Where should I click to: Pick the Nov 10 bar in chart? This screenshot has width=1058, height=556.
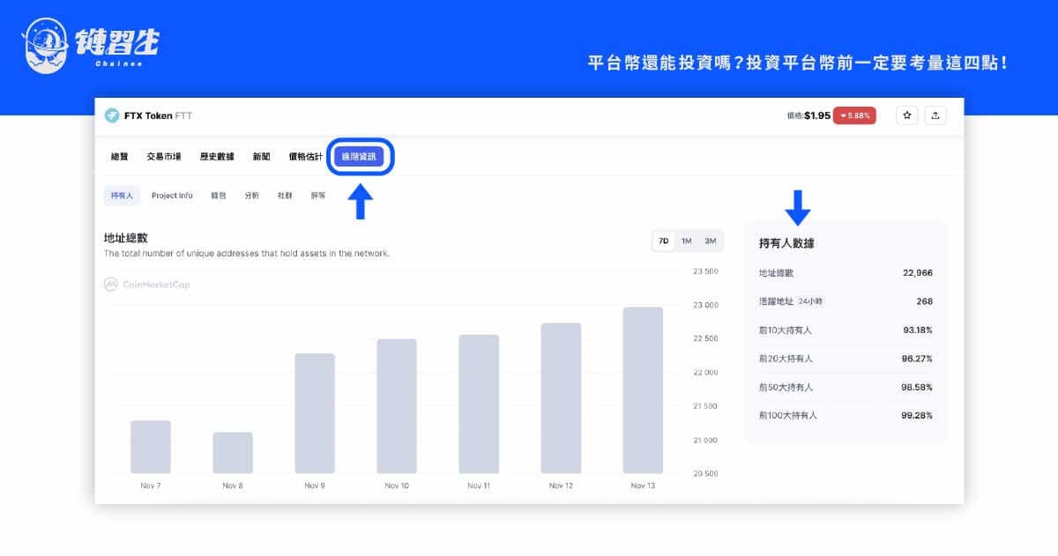pos(397,406)
